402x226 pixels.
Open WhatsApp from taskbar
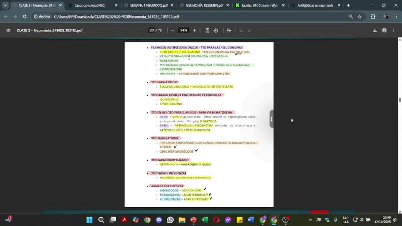click(170, 220)
